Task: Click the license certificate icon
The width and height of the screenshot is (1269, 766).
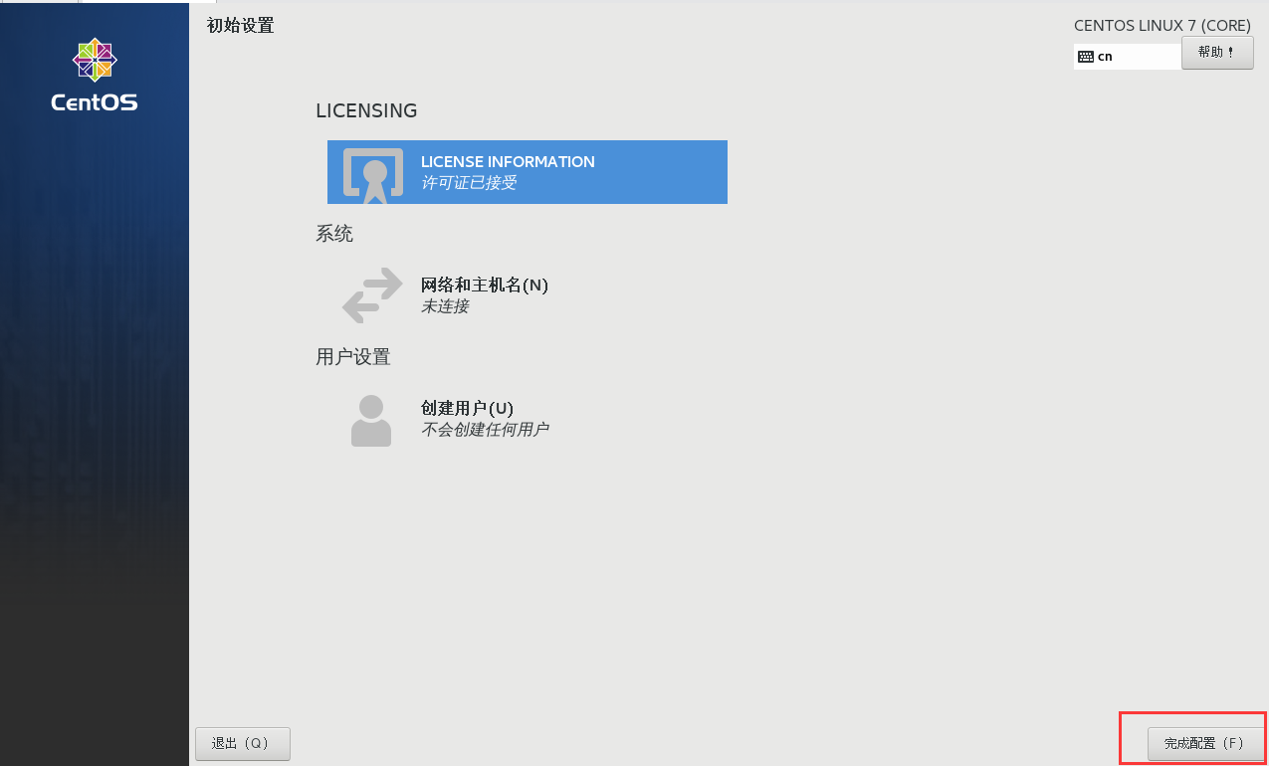Action: coord(373,175)
